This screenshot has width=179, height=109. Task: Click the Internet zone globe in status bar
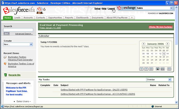pos(153,106)
